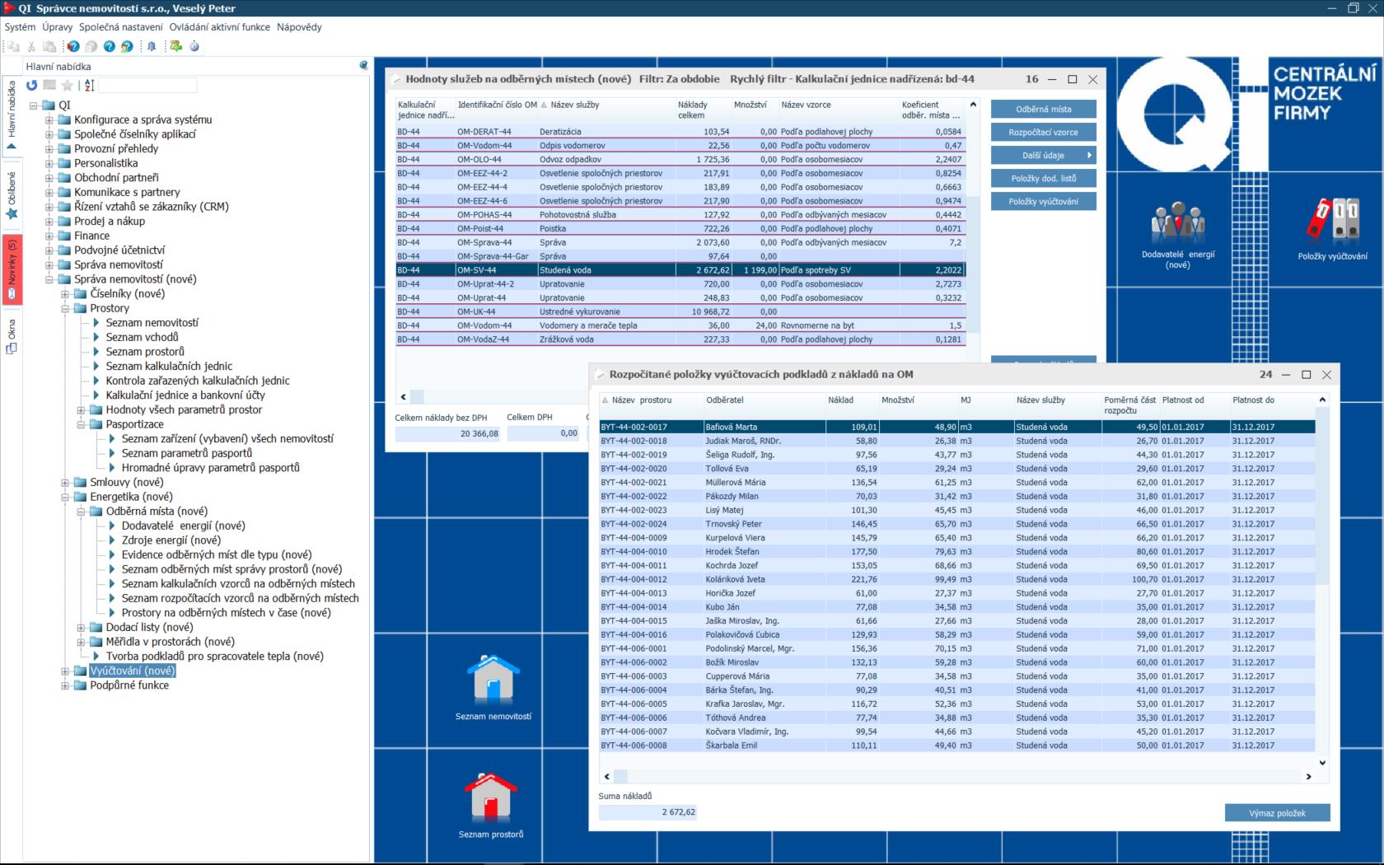Image resolution: width=1384 pixels, height=865 pixels.
Task: Click the Copy icon in main toolbar
Action: click(x=13, y=47)
